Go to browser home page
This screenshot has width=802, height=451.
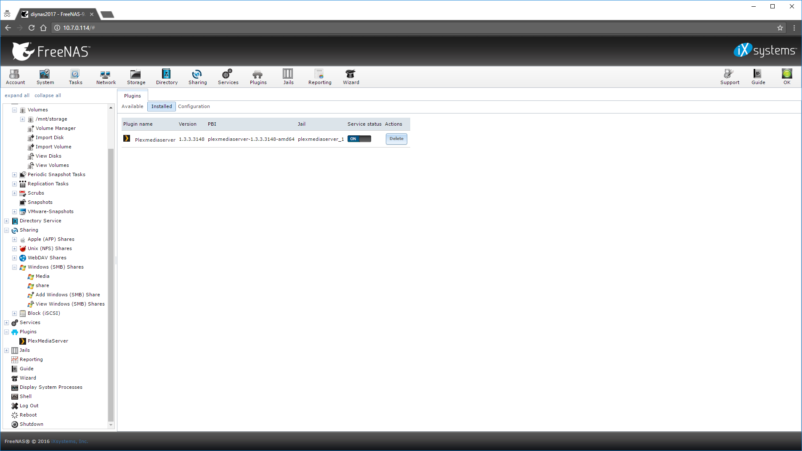coord(43,28)
